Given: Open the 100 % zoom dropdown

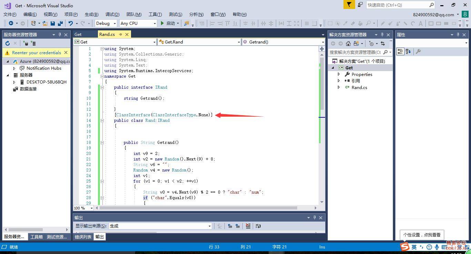Looking at the screenshot, I should pyautogui.click(x=83, y=208).
